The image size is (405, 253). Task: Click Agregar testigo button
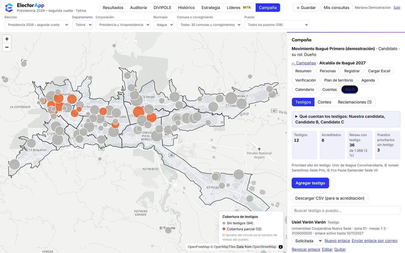(310, 183)
